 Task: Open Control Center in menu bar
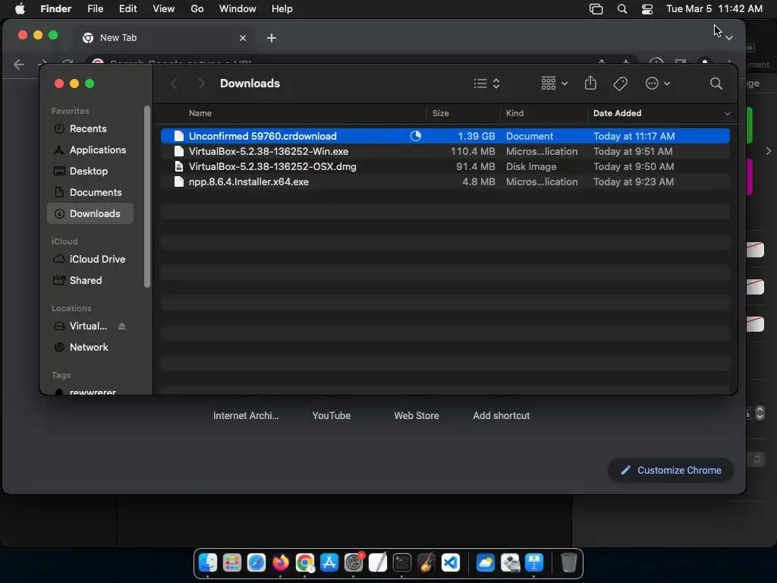[646, 9]
